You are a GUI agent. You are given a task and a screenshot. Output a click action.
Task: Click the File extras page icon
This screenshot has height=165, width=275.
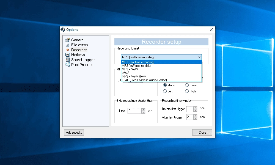(x=68, y=45)
